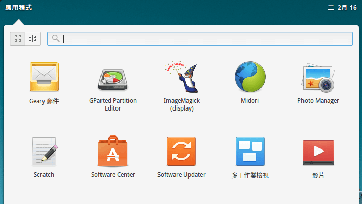Screen dimensions: 362x204
Task: Select the "Software Updater" label
Action: point(181,175)
